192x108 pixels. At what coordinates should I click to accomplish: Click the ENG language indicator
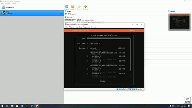tap(178, 106)
